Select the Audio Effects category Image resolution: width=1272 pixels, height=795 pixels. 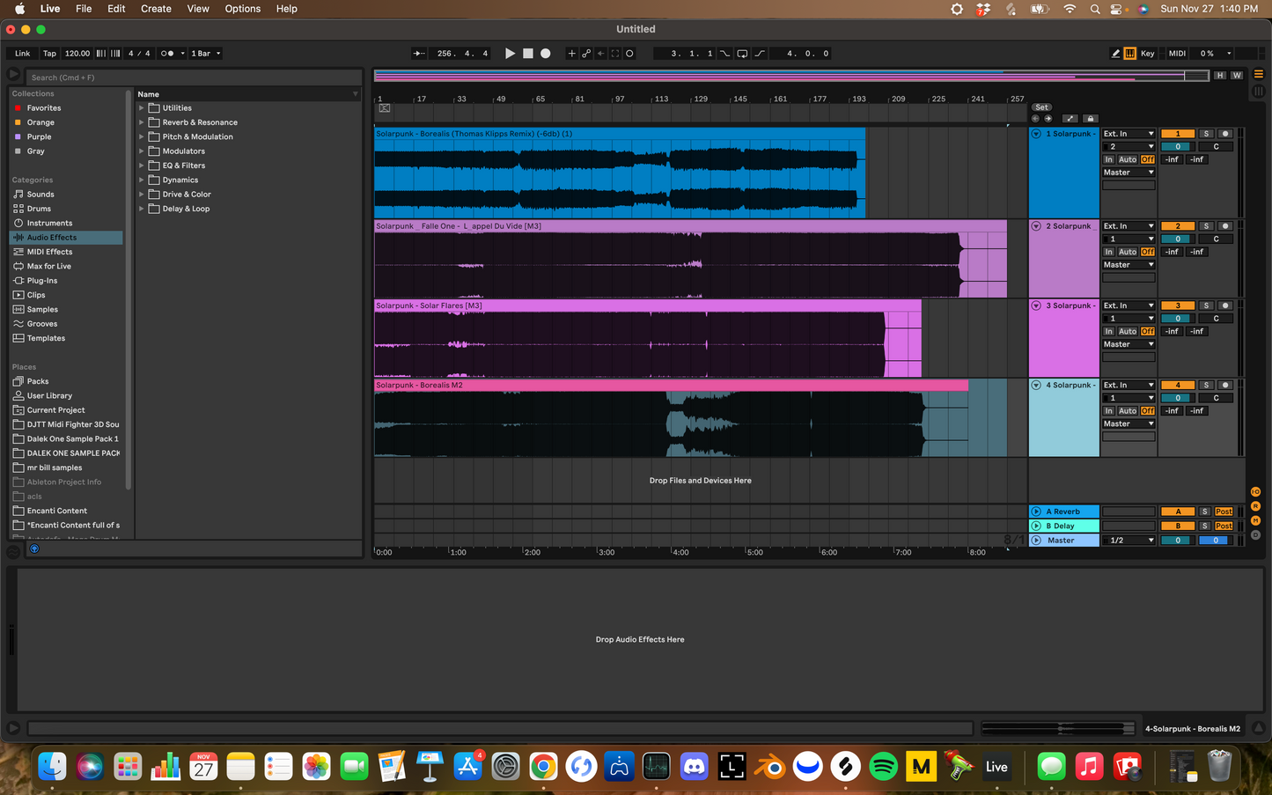tap(66, 238)
